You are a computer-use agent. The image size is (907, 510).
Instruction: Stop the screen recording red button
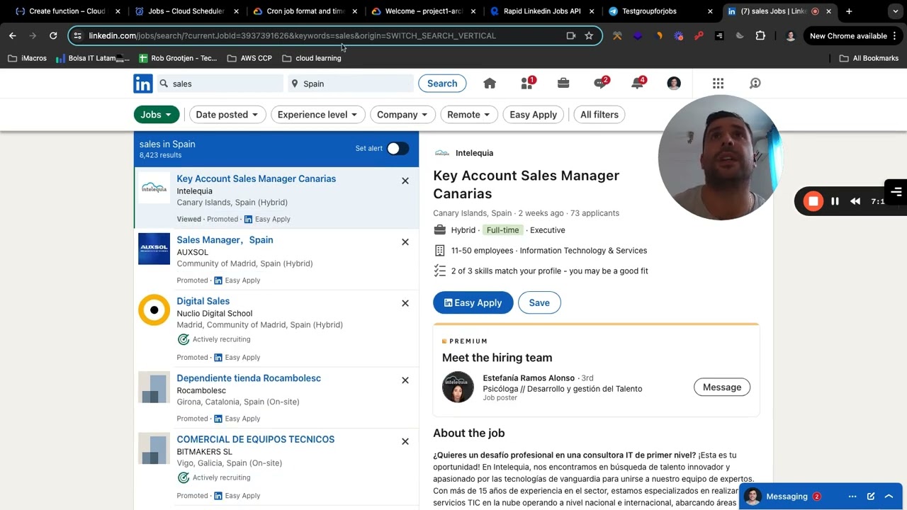click(x=813, y=201)
